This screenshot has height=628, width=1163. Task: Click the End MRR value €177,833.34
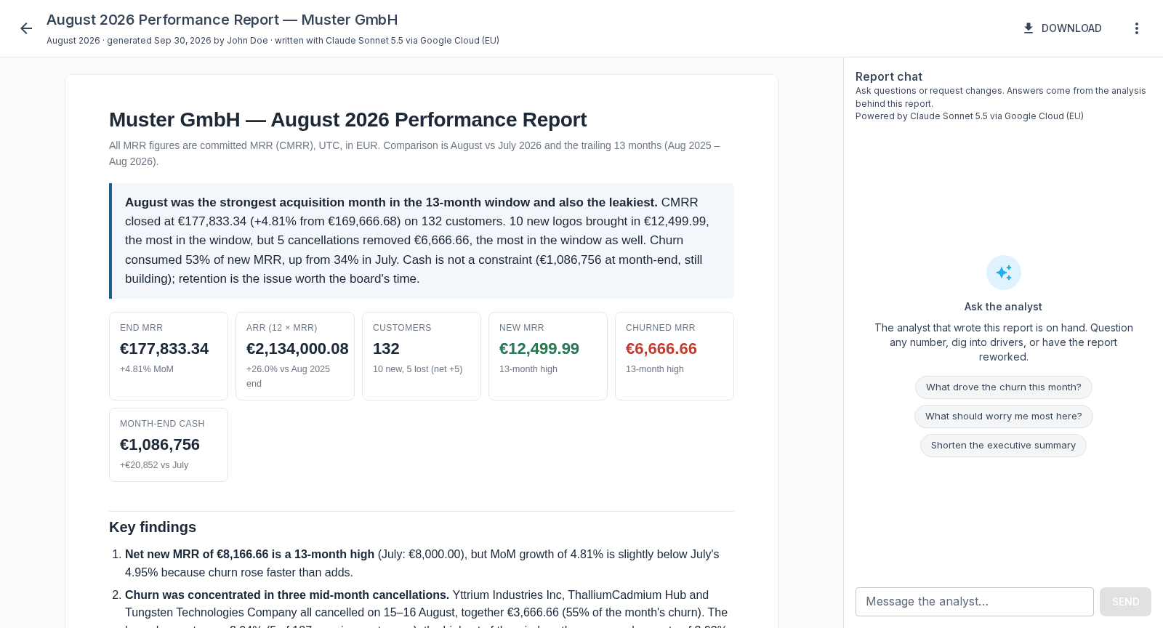pos(164,349)
